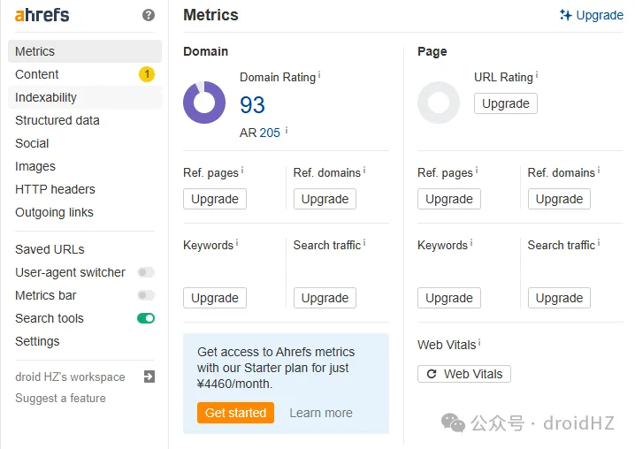Viewport: 635px width, 449px height.
Task: Click Upgrade link in top right
Action: point(592,15)
